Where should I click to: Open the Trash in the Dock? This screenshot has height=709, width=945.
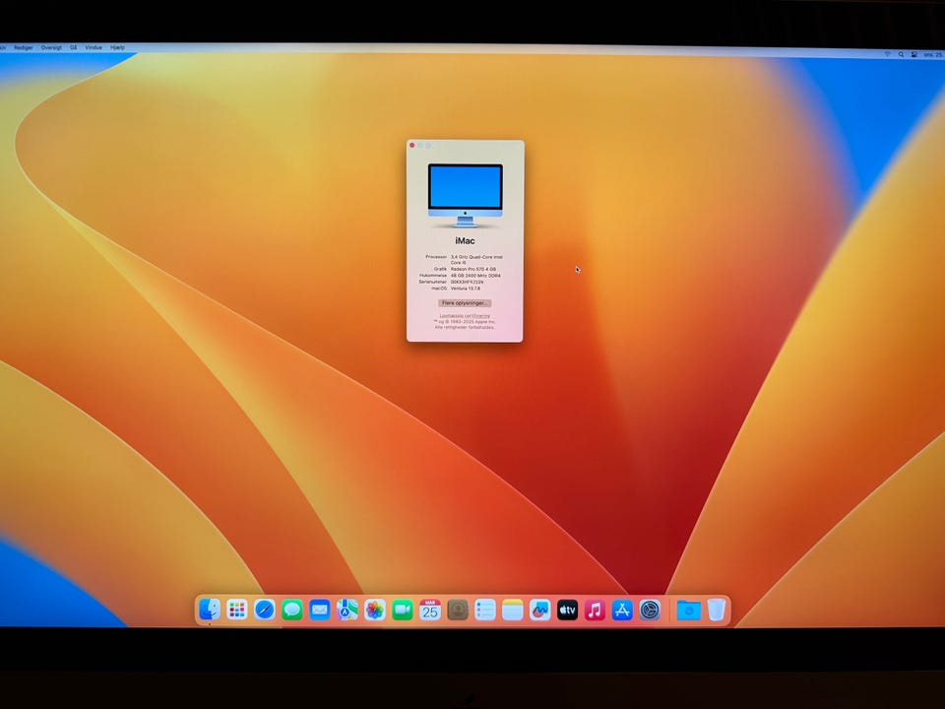716,610
